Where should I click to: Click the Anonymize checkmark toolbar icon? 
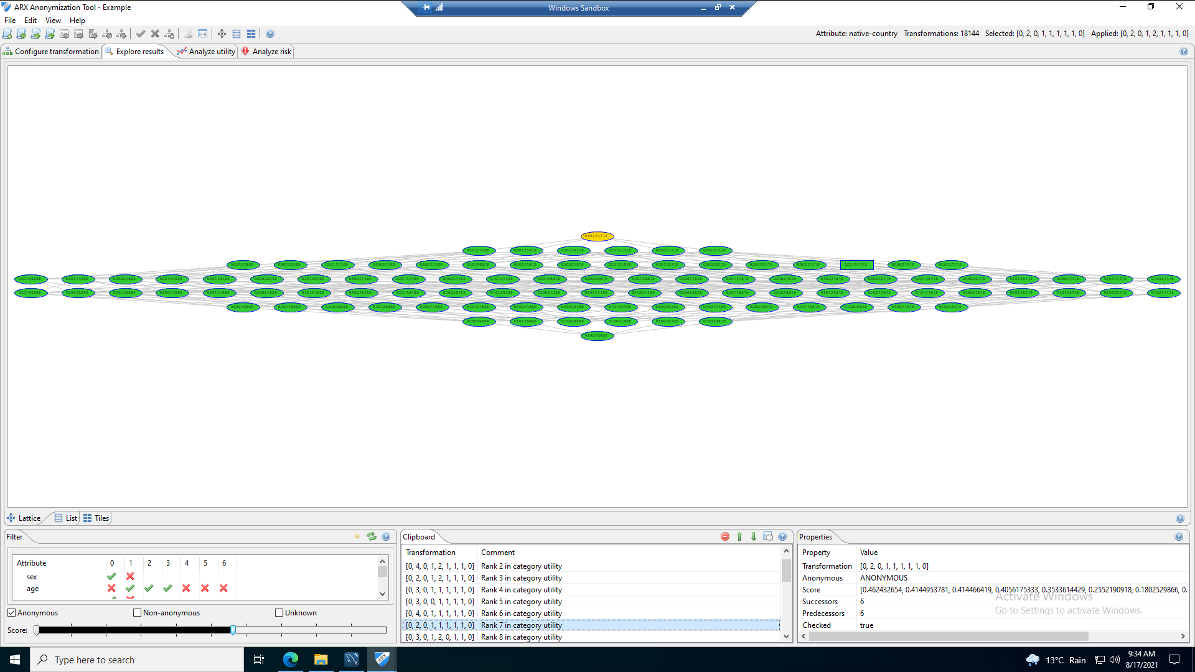(x=141, y=34)
